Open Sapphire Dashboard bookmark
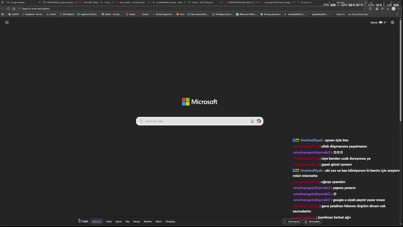This screenshot has height=227, width=403. coord(88,14)
